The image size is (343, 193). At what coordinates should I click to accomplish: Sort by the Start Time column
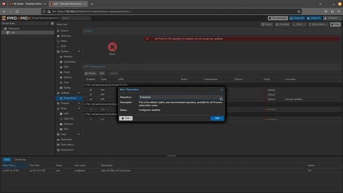coord(14,166)
